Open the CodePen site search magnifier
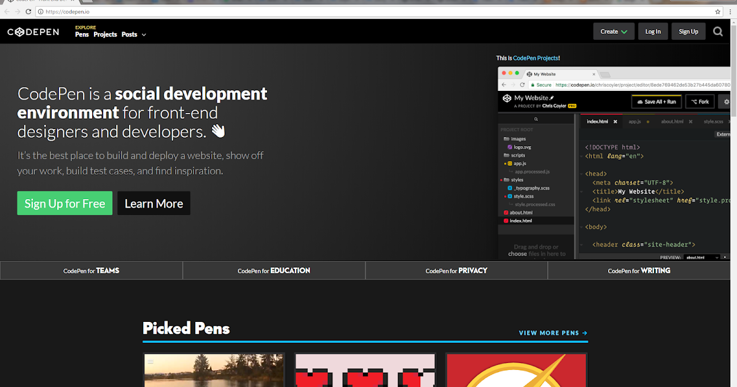Screen dimensions: 737x387 718,31
